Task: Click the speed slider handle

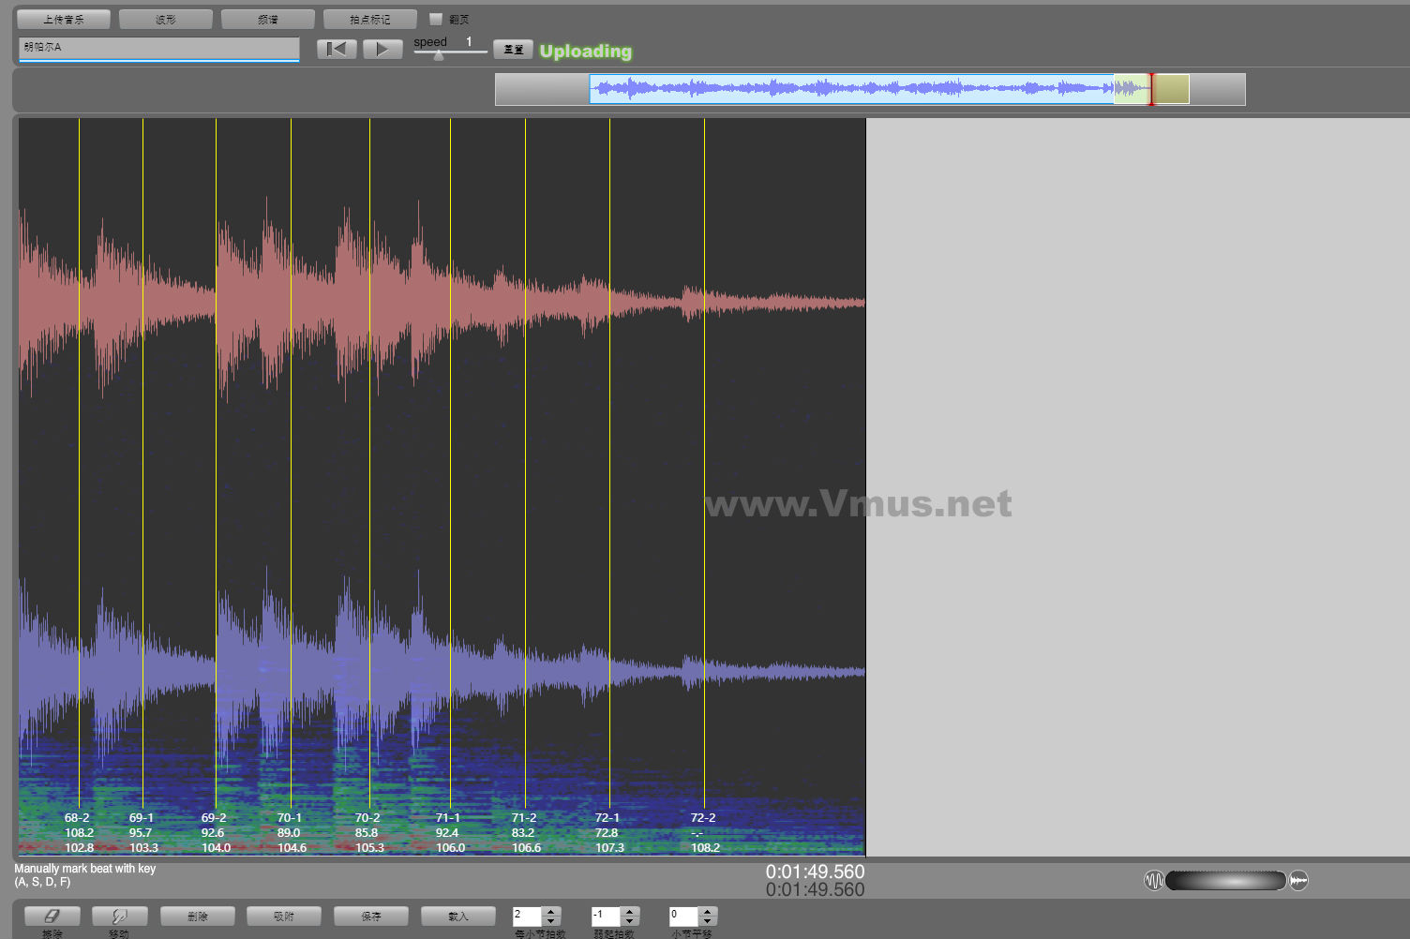Action: coord(438,54)
